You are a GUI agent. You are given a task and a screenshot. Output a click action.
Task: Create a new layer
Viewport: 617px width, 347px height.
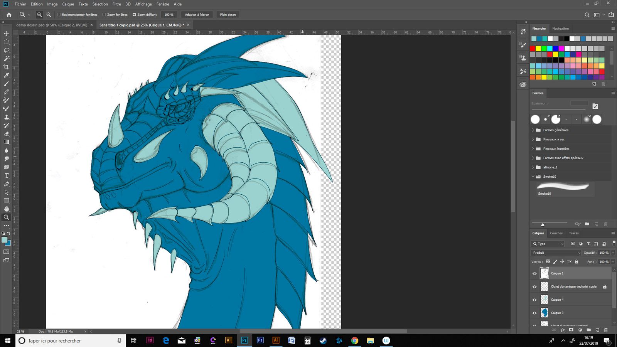coord(597,330)
